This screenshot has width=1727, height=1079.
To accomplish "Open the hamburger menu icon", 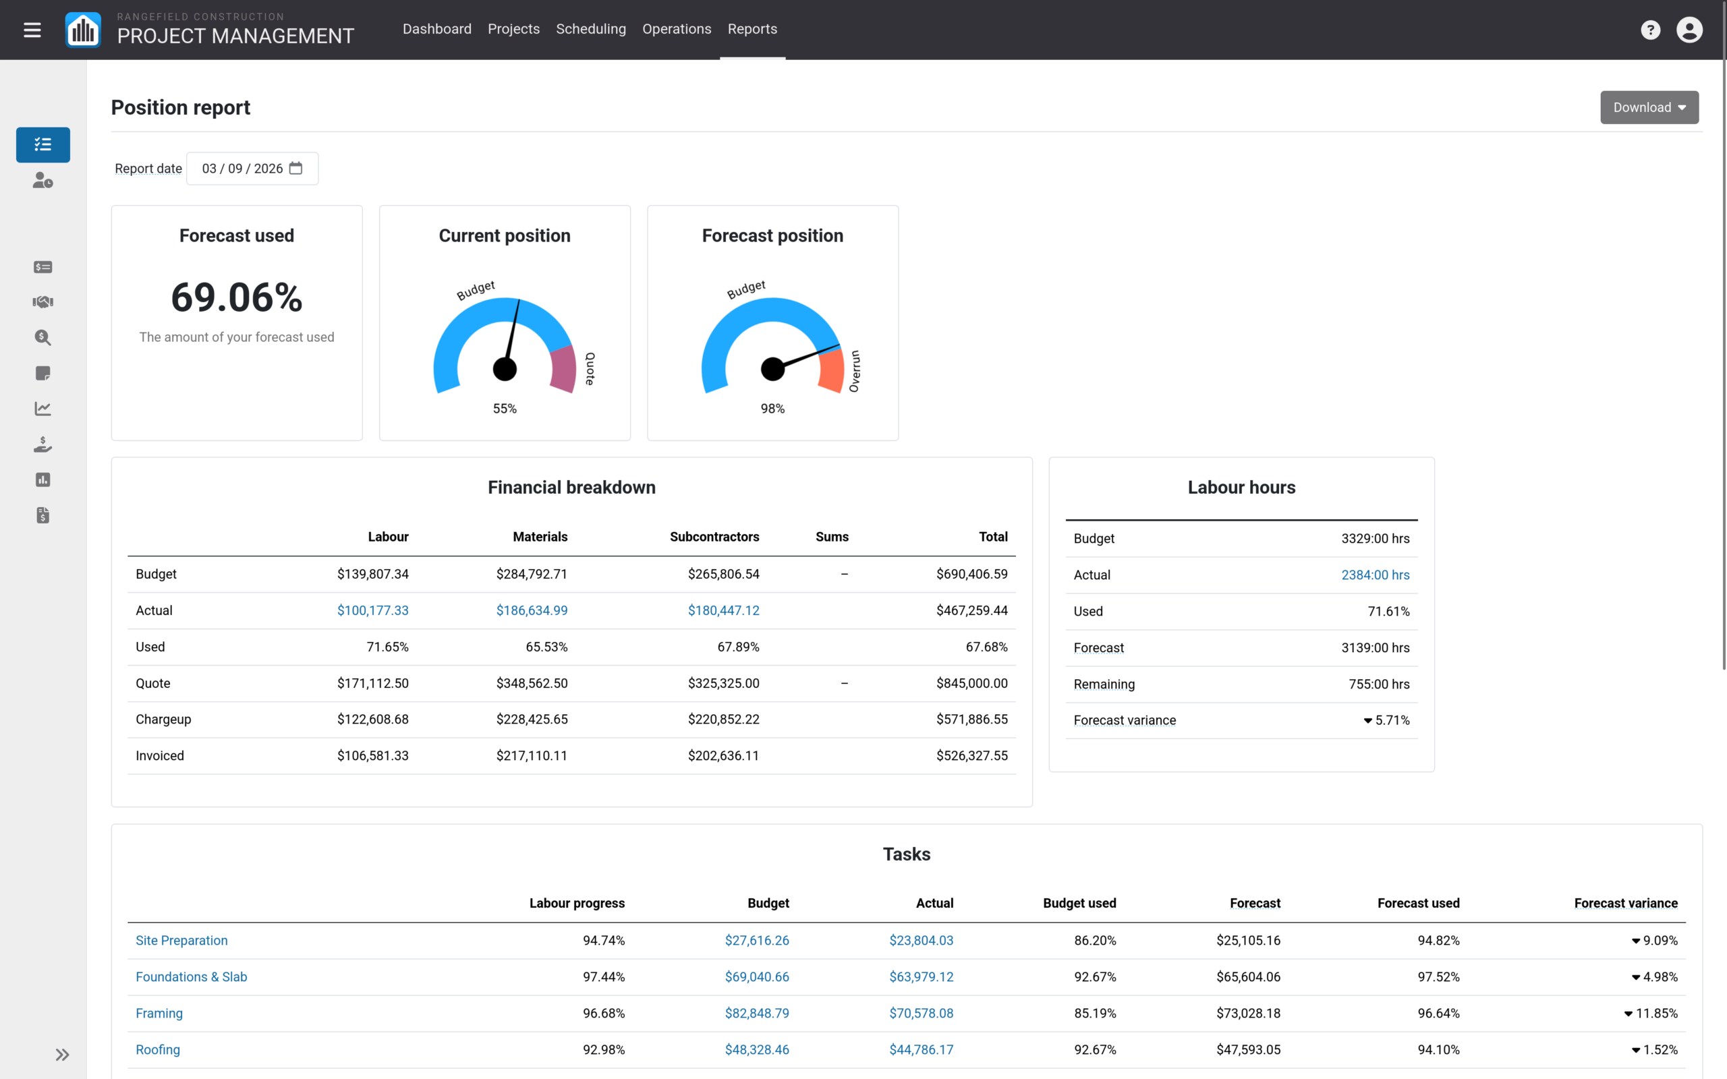I will pyautogui.click(x=32, y=30).
